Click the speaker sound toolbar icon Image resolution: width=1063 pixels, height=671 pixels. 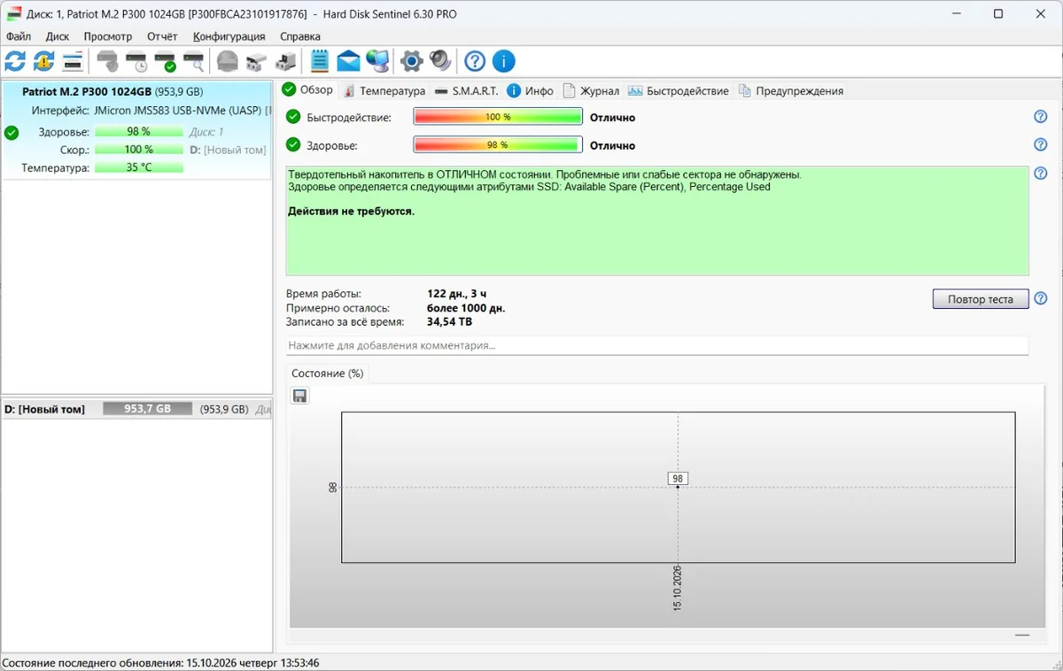[x=440, y=61]
